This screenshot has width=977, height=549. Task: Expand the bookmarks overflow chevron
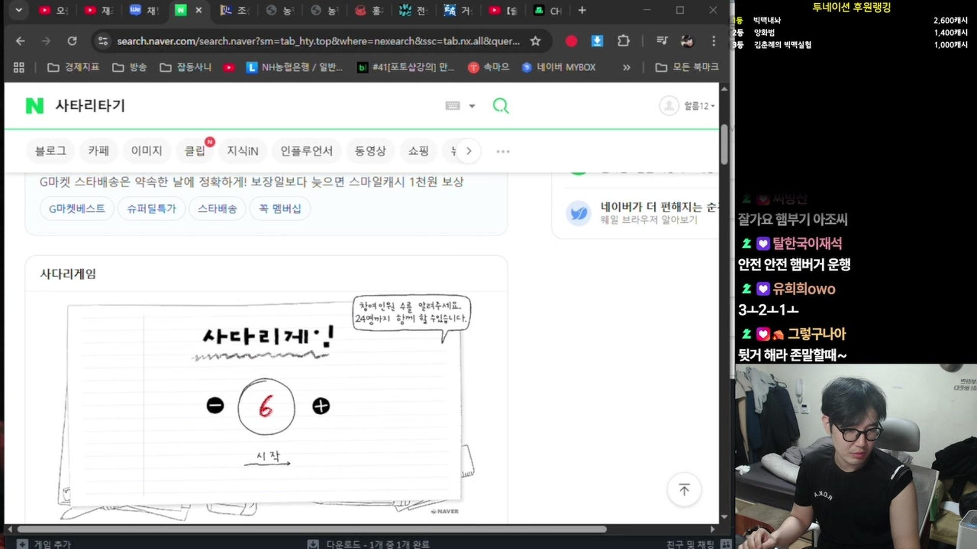pyautogui.click(x=626, y=67)
